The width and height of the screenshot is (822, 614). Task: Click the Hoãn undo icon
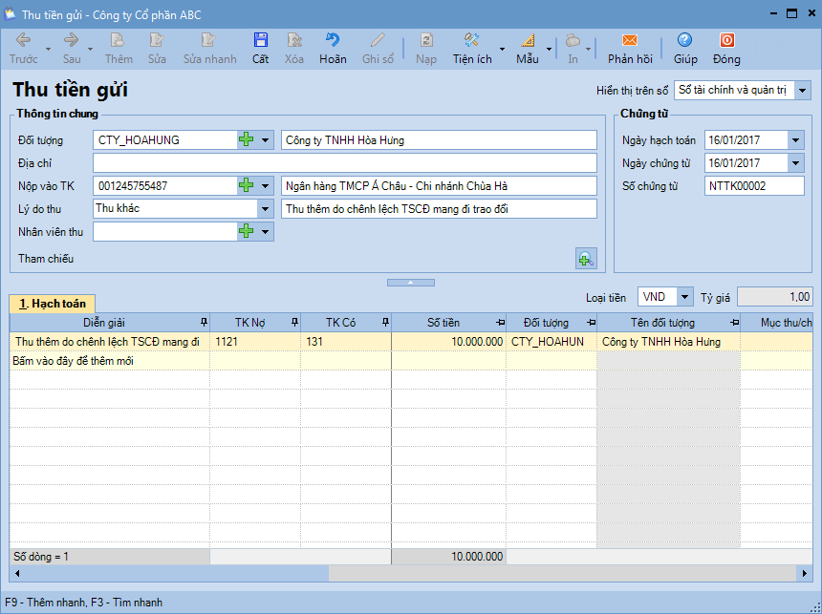(333, 41)
